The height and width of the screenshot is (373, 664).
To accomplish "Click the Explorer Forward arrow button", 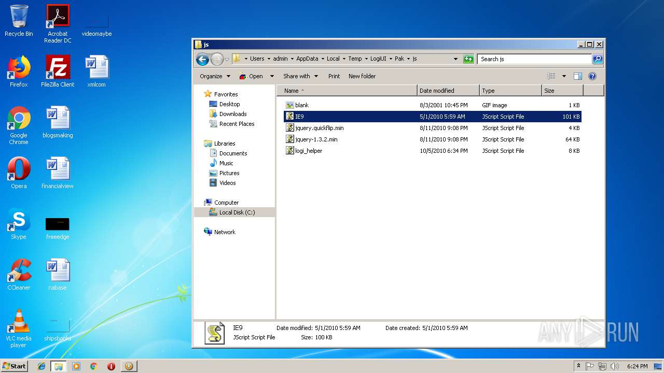I will point(217,59).
